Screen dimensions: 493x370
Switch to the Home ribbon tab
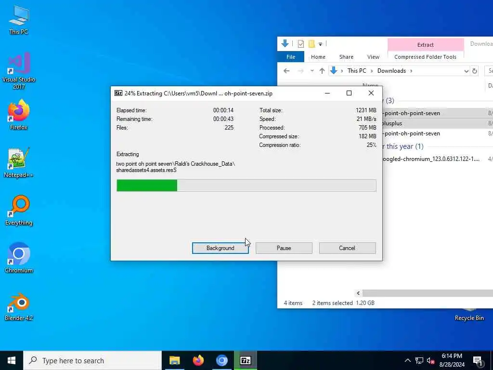pos(318,57)
